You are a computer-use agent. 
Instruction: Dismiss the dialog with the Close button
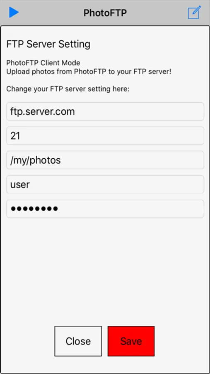[x=78, y=341]
